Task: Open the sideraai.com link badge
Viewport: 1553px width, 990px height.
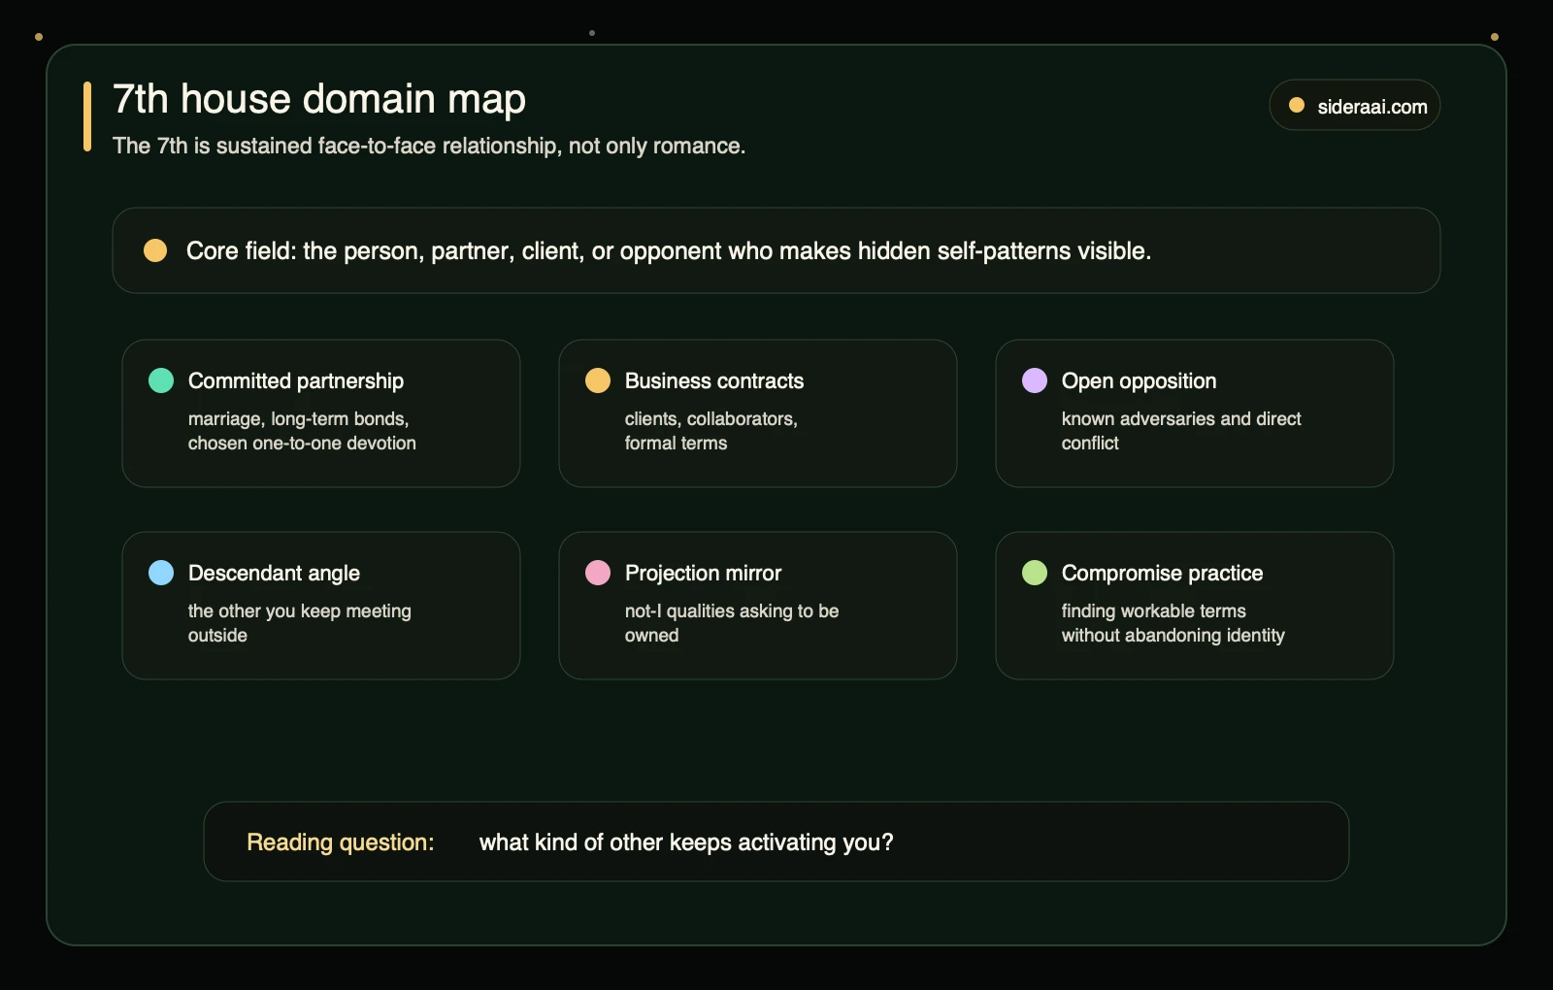Action: pos(1354,106)
